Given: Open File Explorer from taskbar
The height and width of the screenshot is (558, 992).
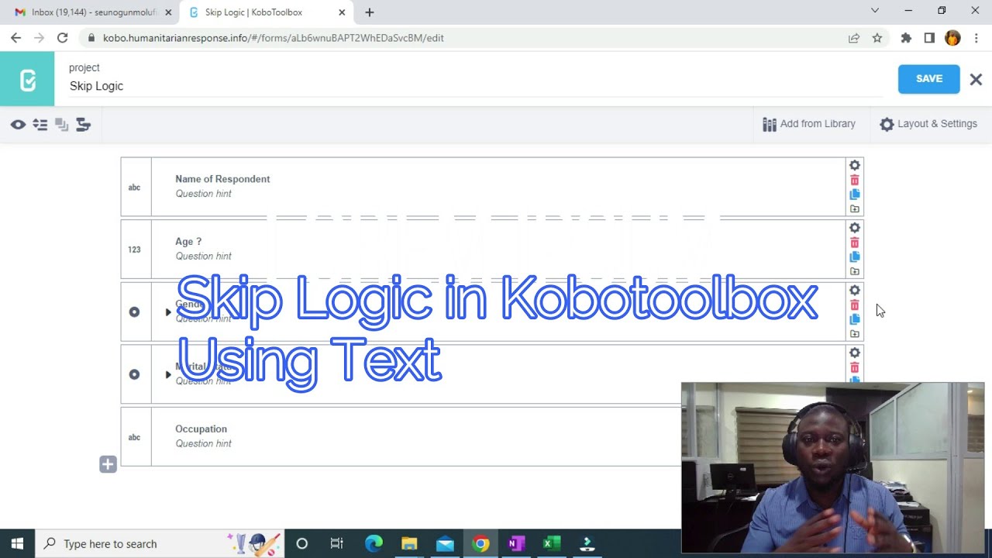Looking at the screenshot, I should pos(409,544).
